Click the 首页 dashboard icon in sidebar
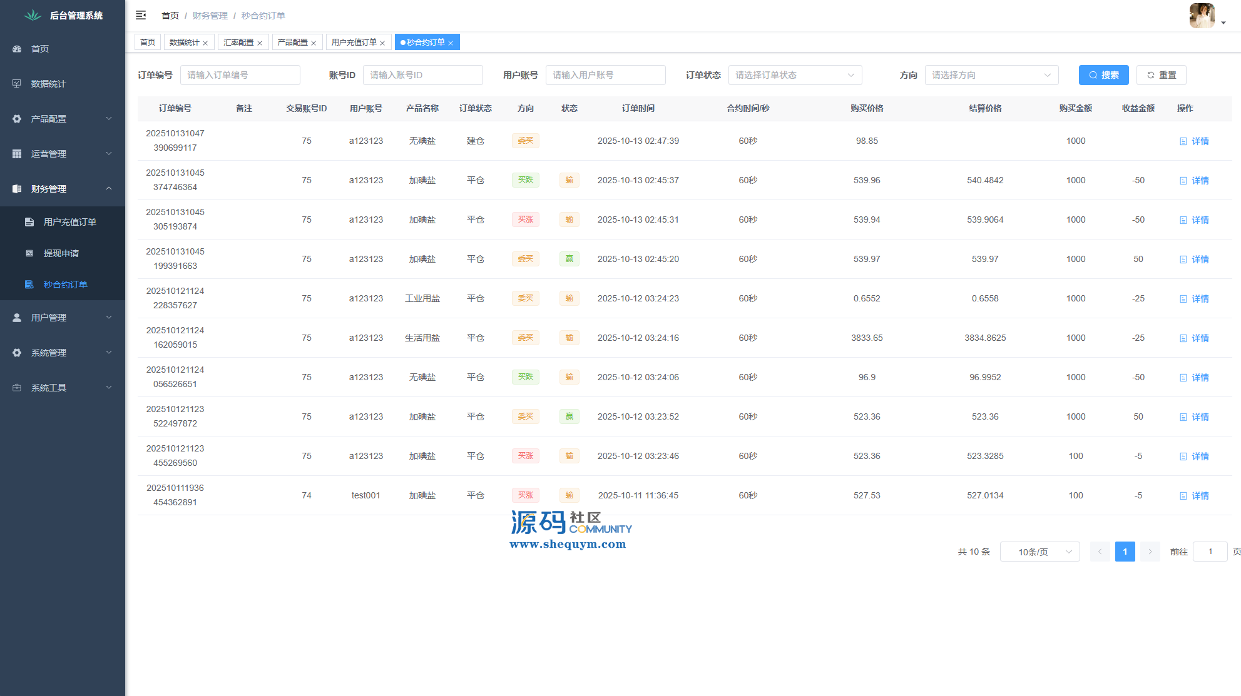1241x696 pixels. pos(17,49)
